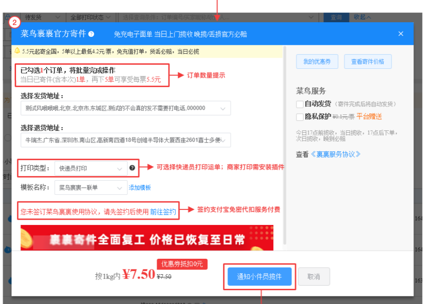Click 通知小件员揽件 button

coord(259,276)
